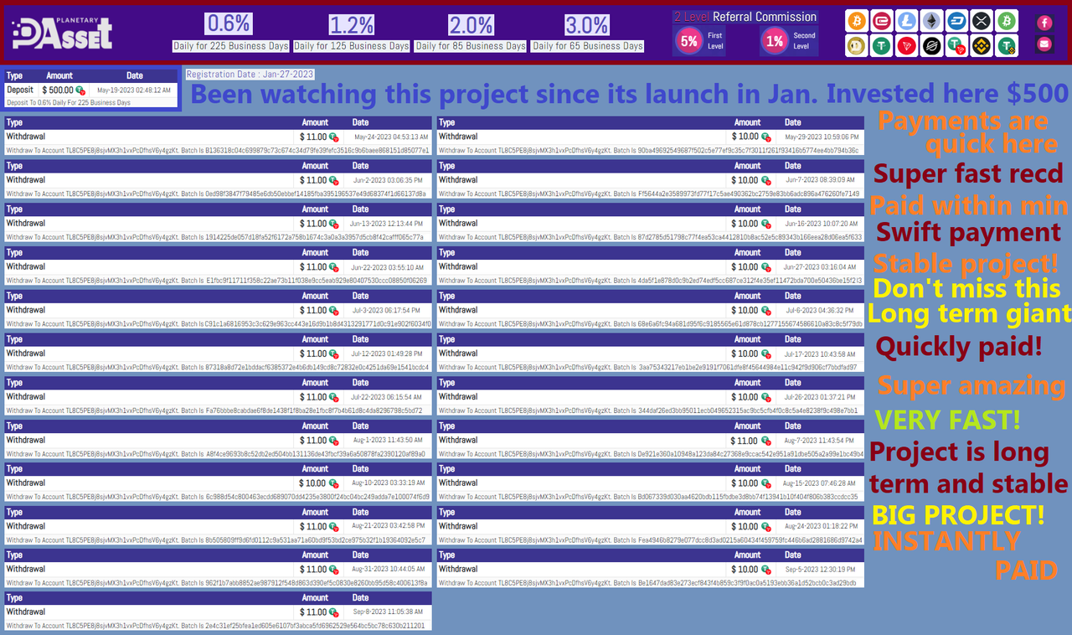Select the 2.0% daily plan rate

click(471, 24)
